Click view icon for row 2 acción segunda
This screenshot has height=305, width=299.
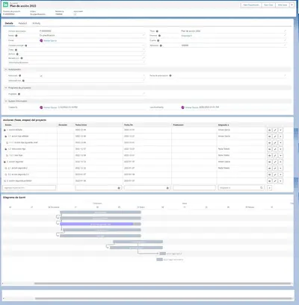tap(269, 162)
